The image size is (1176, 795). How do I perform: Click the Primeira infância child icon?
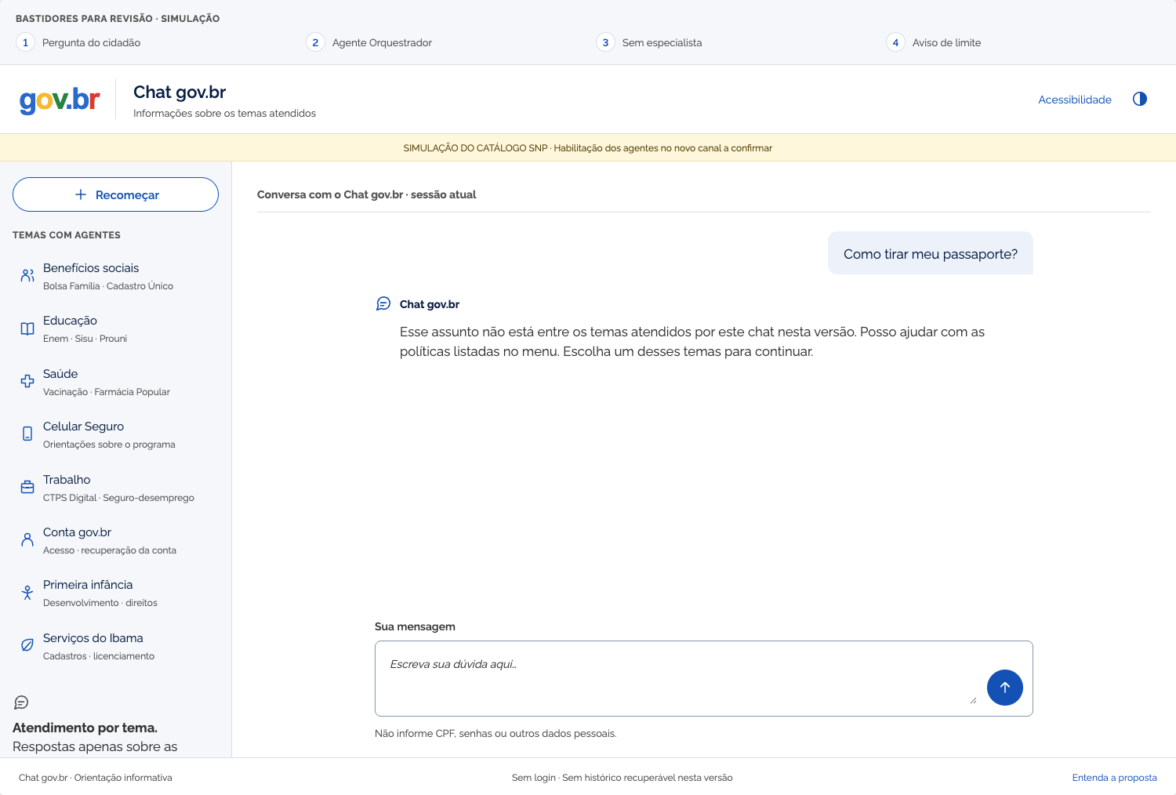27,592
